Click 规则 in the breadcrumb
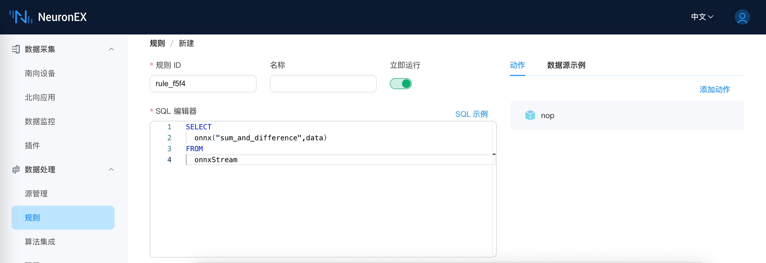Screen dimensions: 766x263 coord(157,43)
